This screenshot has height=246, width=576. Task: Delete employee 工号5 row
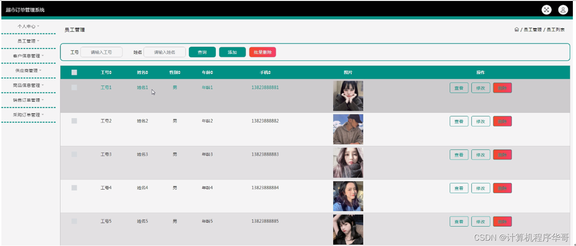(x=502, y=222)
